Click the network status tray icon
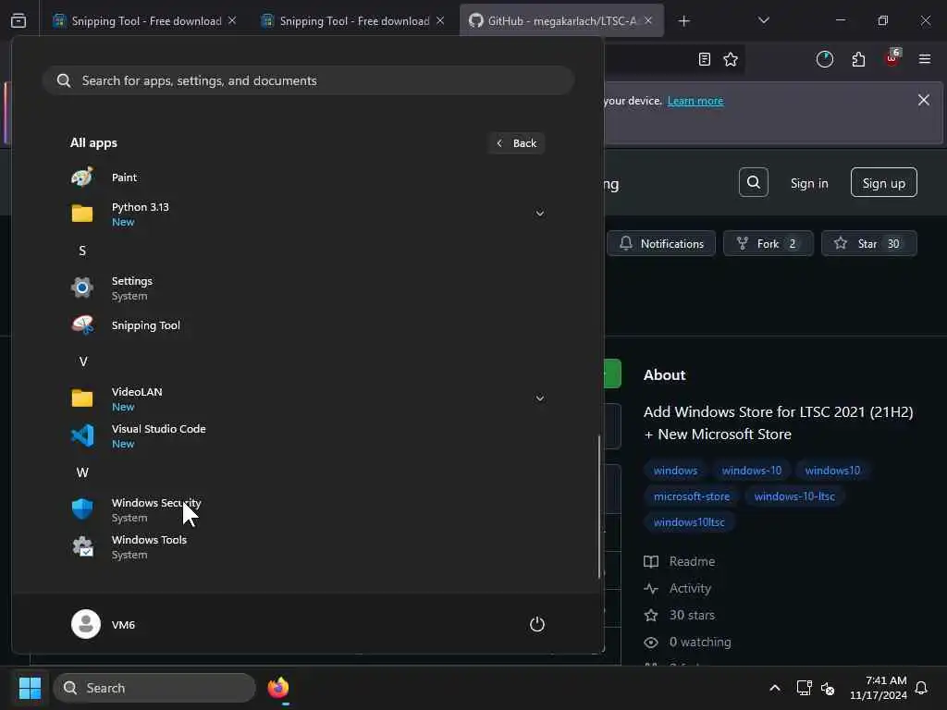 tap(804, 688)
